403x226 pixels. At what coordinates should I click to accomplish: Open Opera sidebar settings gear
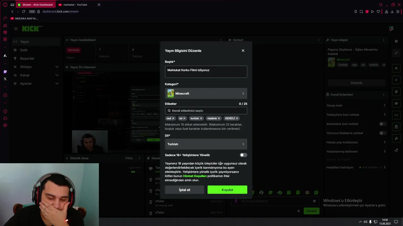5,125
